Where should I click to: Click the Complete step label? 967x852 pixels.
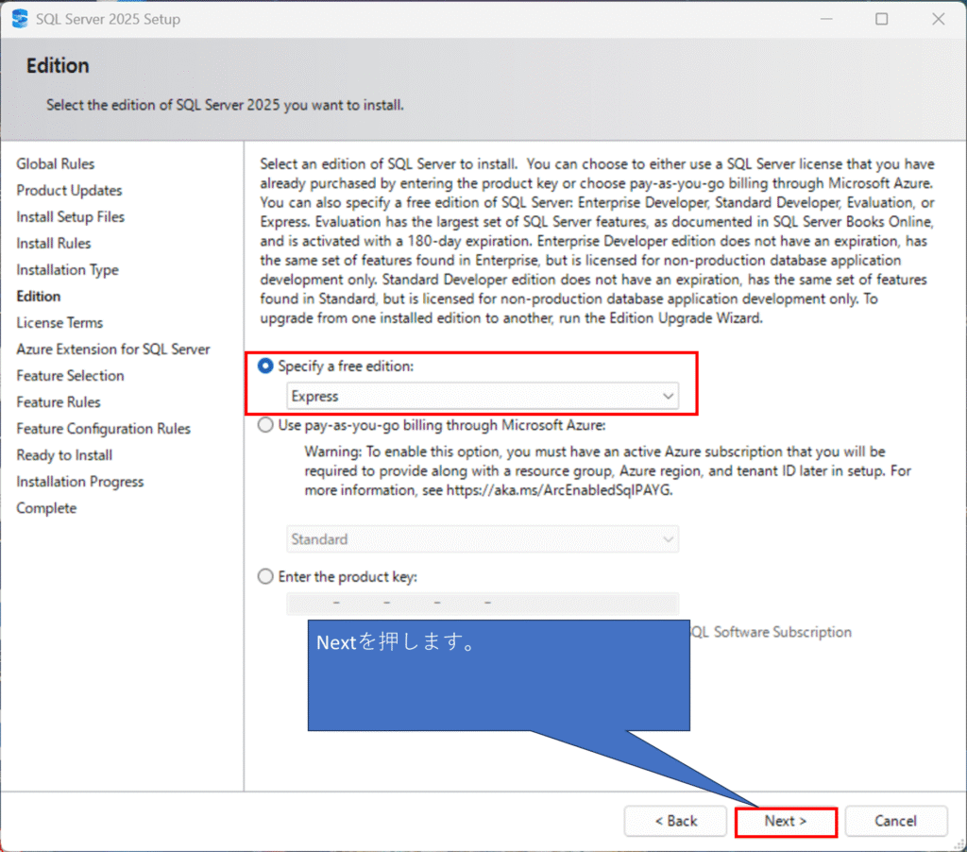[47, 508]
